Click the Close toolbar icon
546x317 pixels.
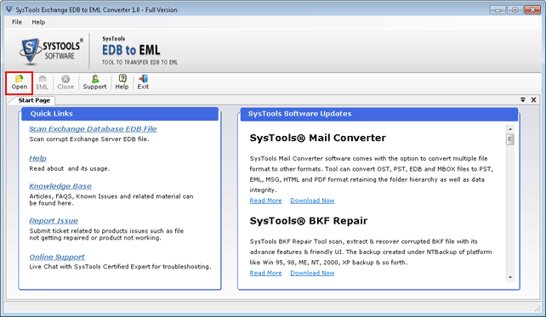point(65,82)
